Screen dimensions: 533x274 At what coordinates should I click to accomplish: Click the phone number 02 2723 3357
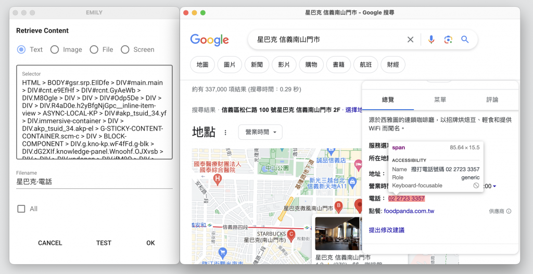pyautogui.click(x=407, y=198)
